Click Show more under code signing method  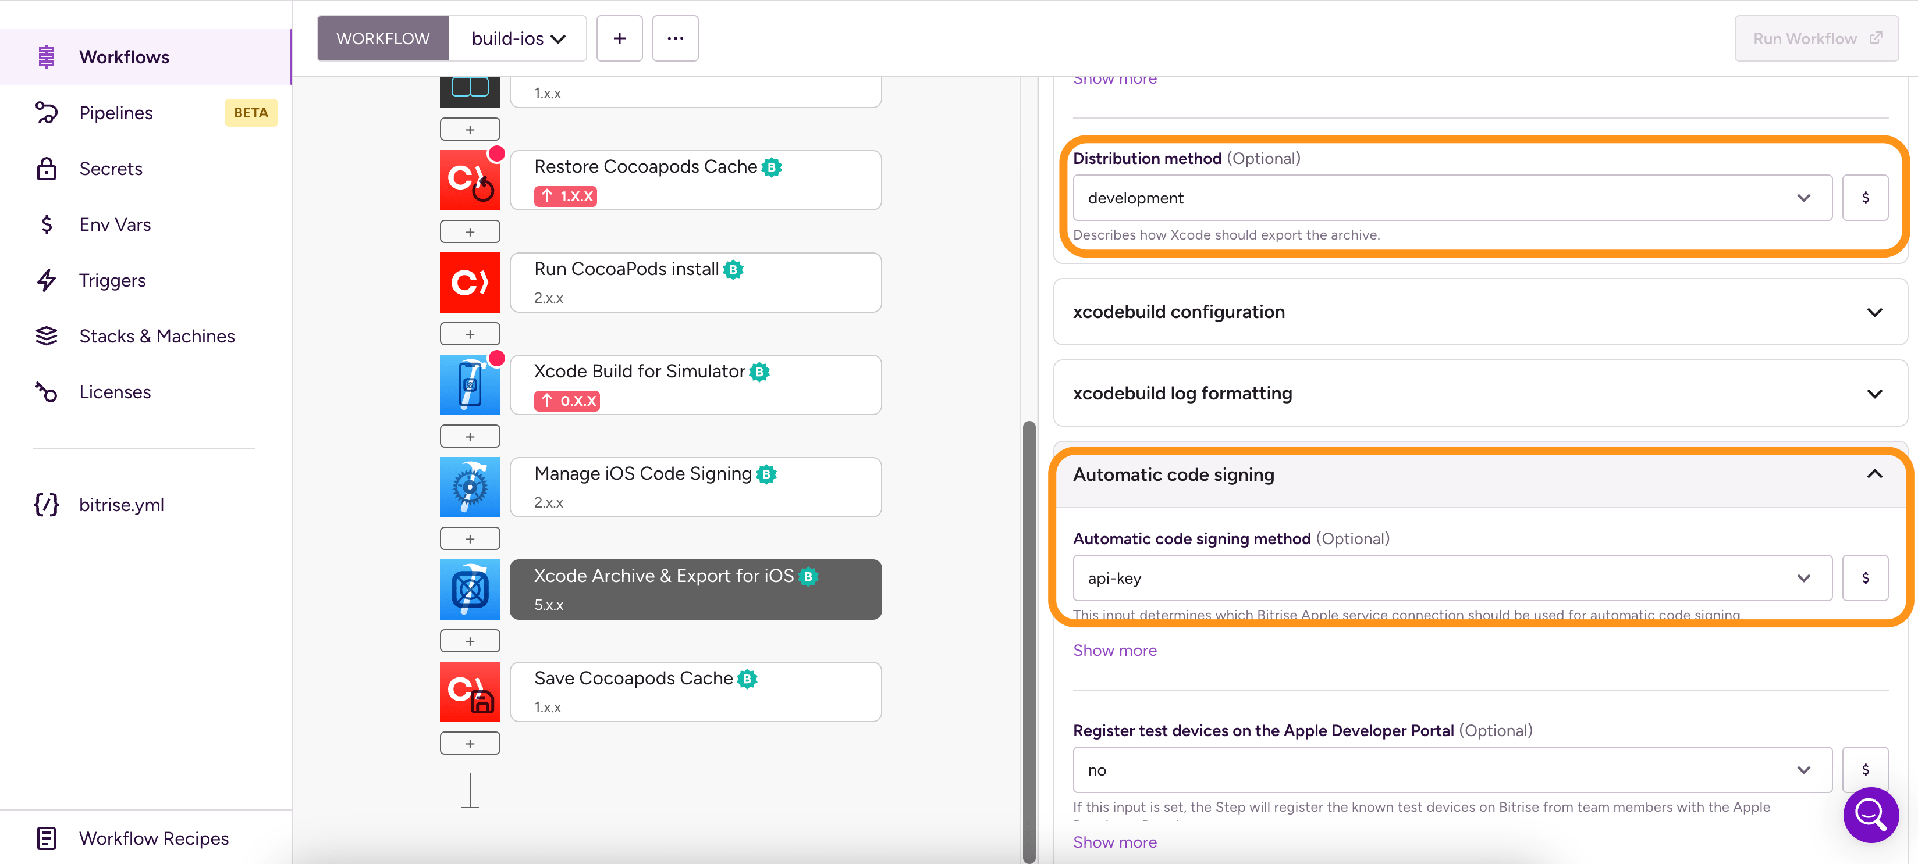pyautogui.click(x=1114, y=651)
